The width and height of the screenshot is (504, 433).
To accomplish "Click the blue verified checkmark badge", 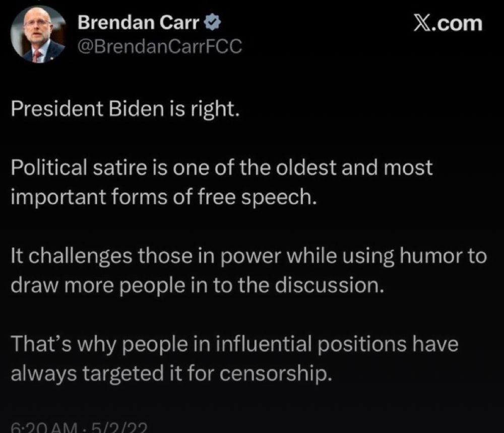I will tap(213, 23).
